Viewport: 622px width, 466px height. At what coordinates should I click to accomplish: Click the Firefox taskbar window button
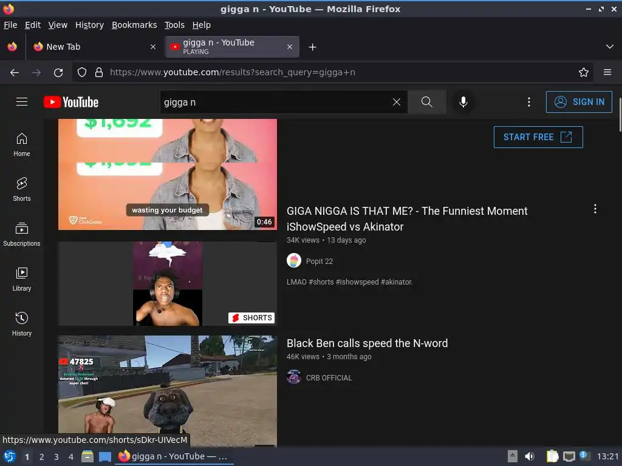[x=174, y=456]
